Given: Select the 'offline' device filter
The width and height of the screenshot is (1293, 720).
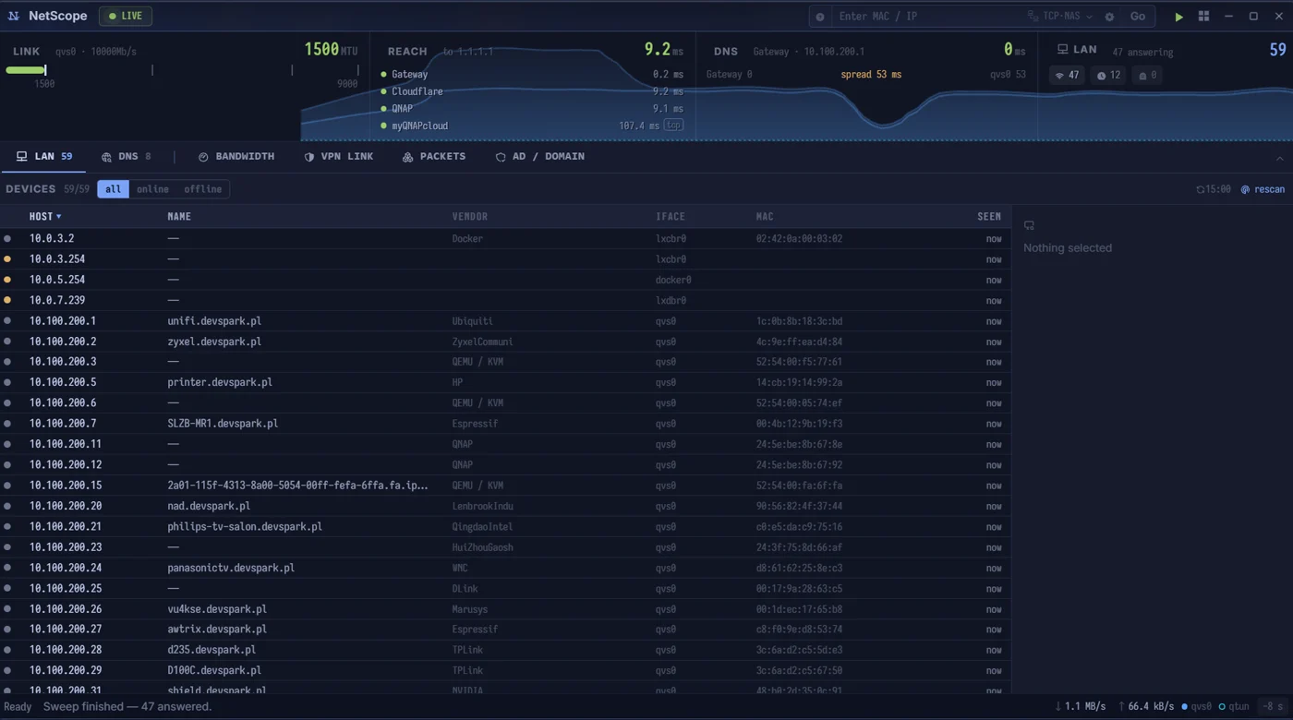Looking at the screenshot, I should [x=202, y=189].
